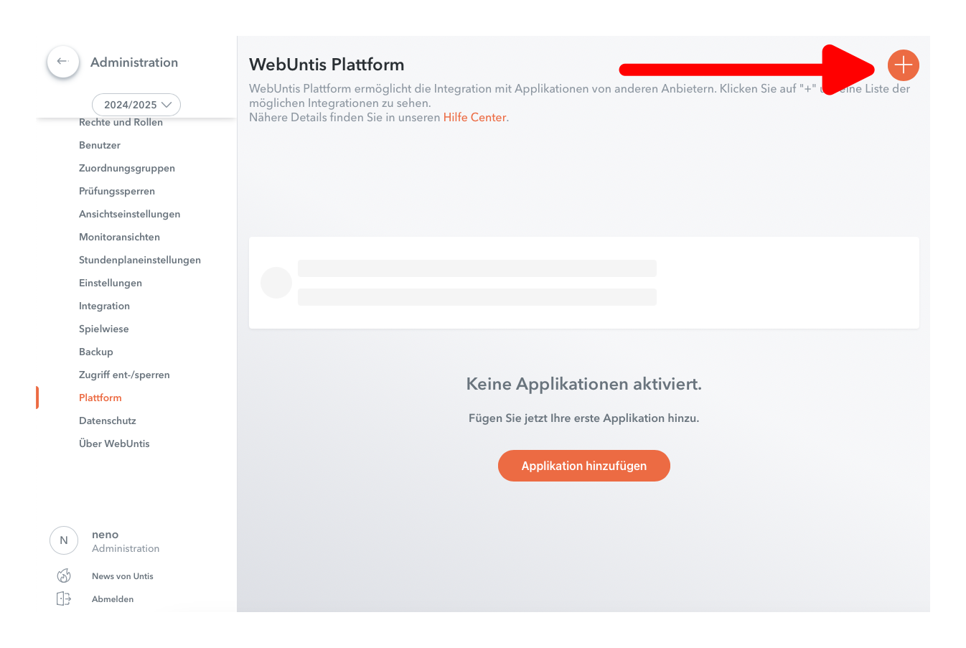This screenshot has width=966, height=648.
Task: Go back using the arrow button beside Administration
Action: click(x=62, y=62)
